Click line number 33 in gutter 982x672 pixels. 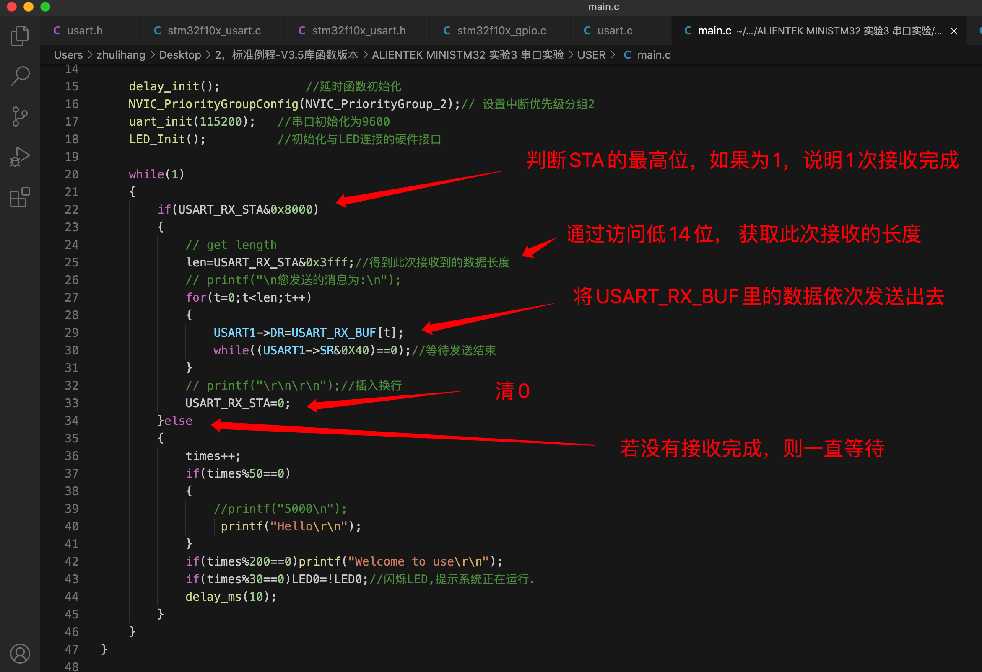(x=71, y=403)
